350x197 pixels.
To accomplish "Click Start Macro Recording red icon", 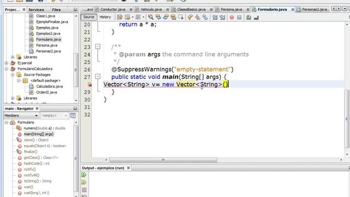I will point(232,17).
